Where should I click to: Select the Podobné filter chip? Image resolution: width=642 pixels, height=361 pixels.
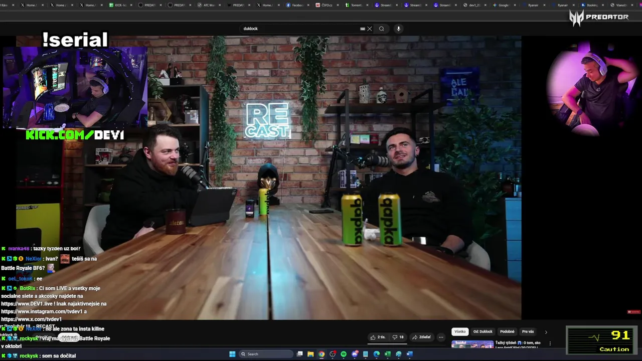click(507, 331)
